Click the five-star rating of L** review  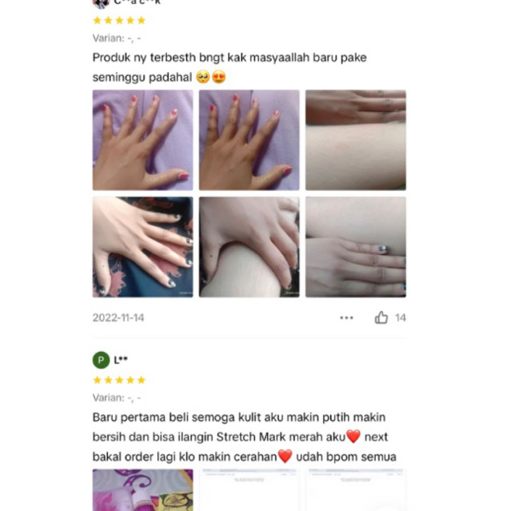pos(119,380)
